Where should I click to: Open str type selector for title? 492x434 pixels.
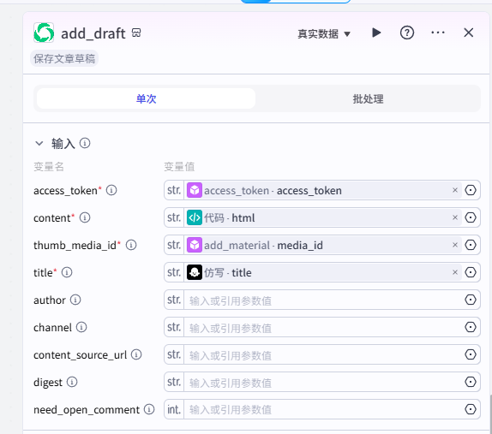pyautogui.click(x=174, y=272)
